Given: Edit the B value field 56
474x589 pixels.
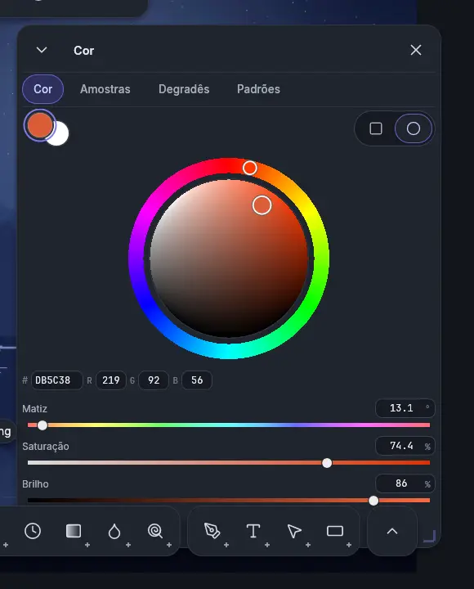Looking at the screenshot, I should [x=197, y=380].
